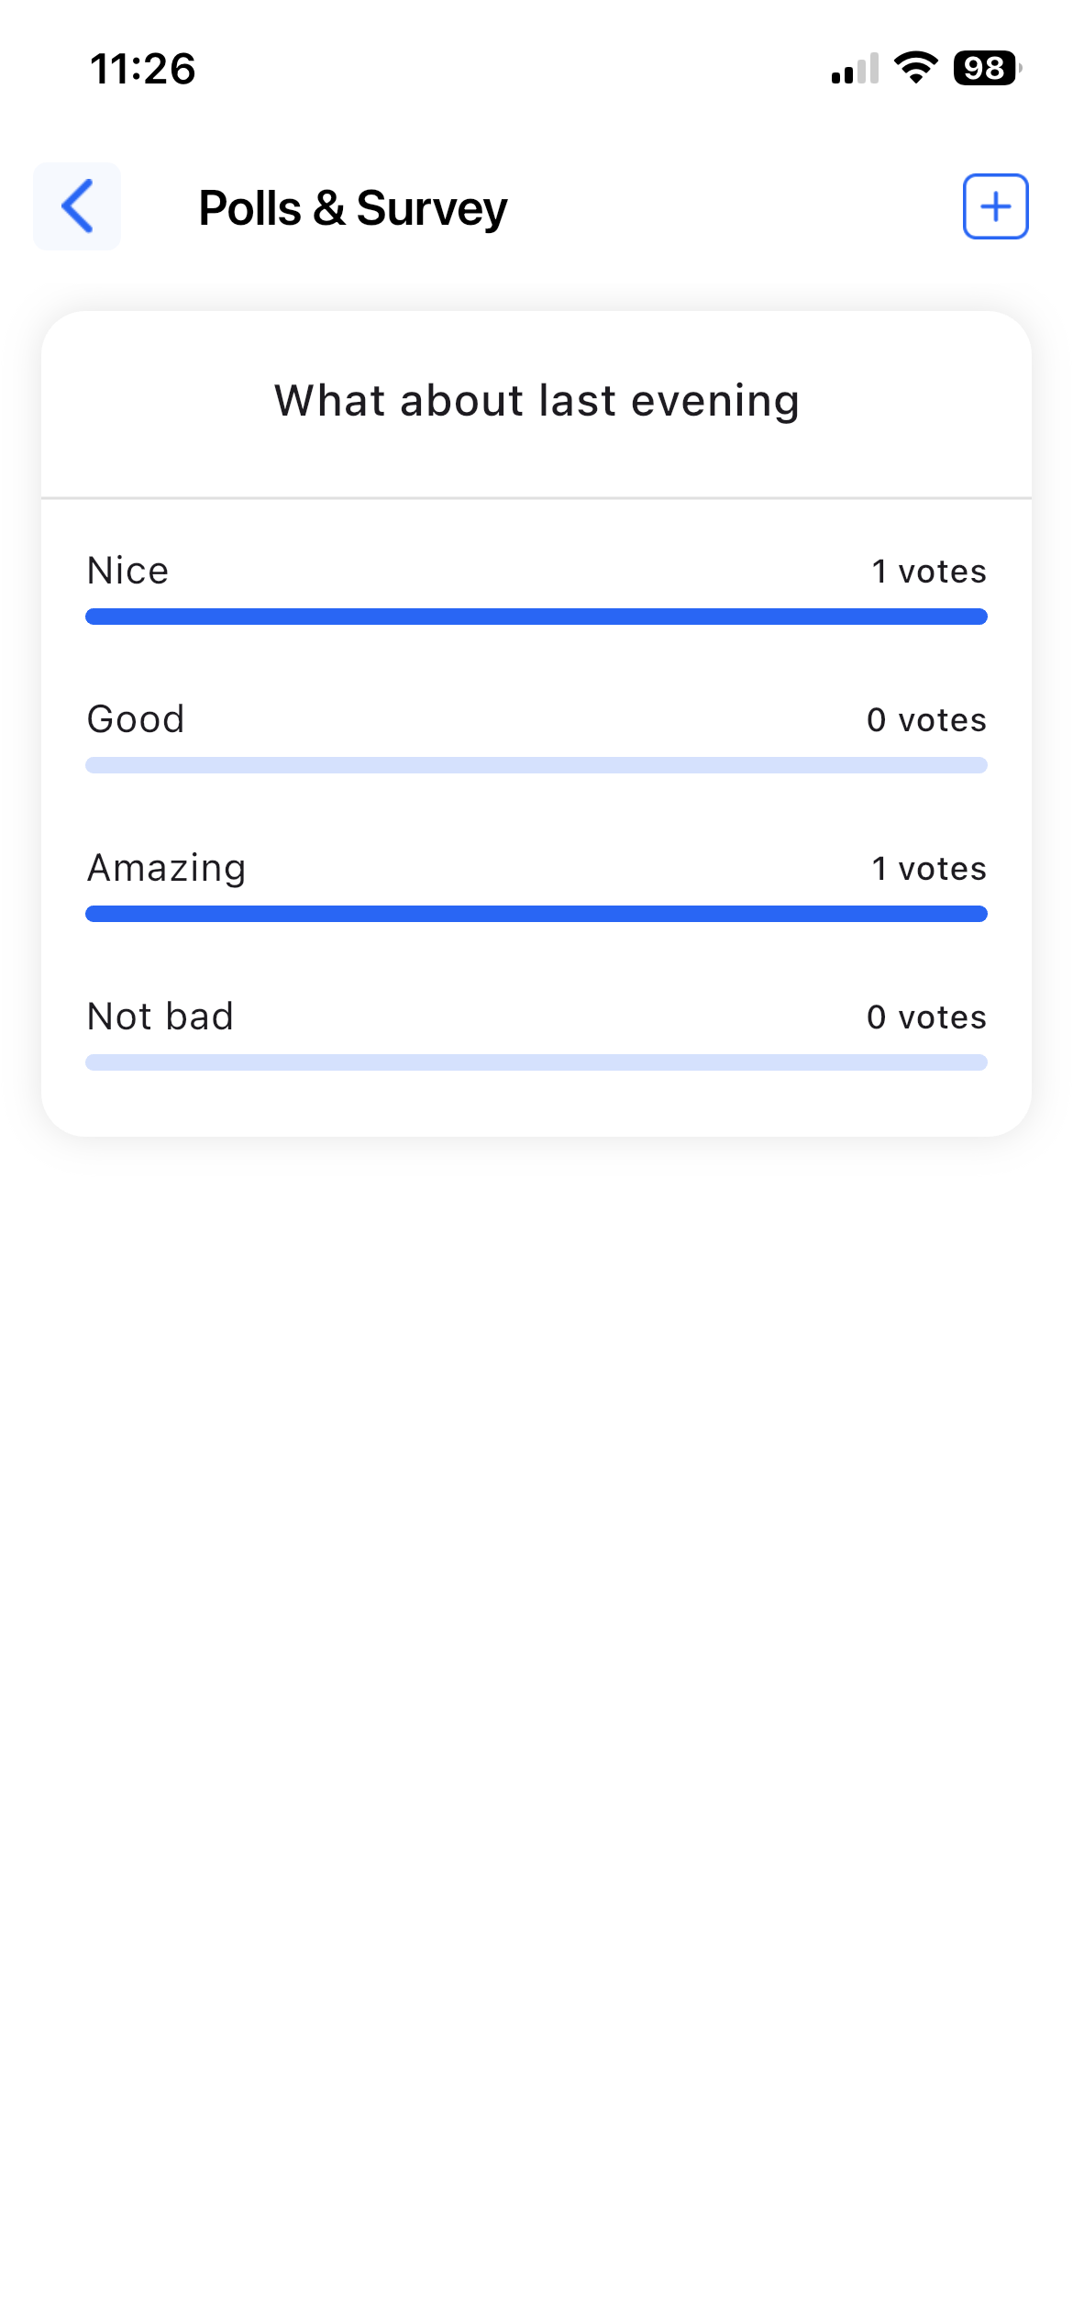Select the Good poll option
This screenshot has height=2323, width=1073.
[x=136, y=719]
